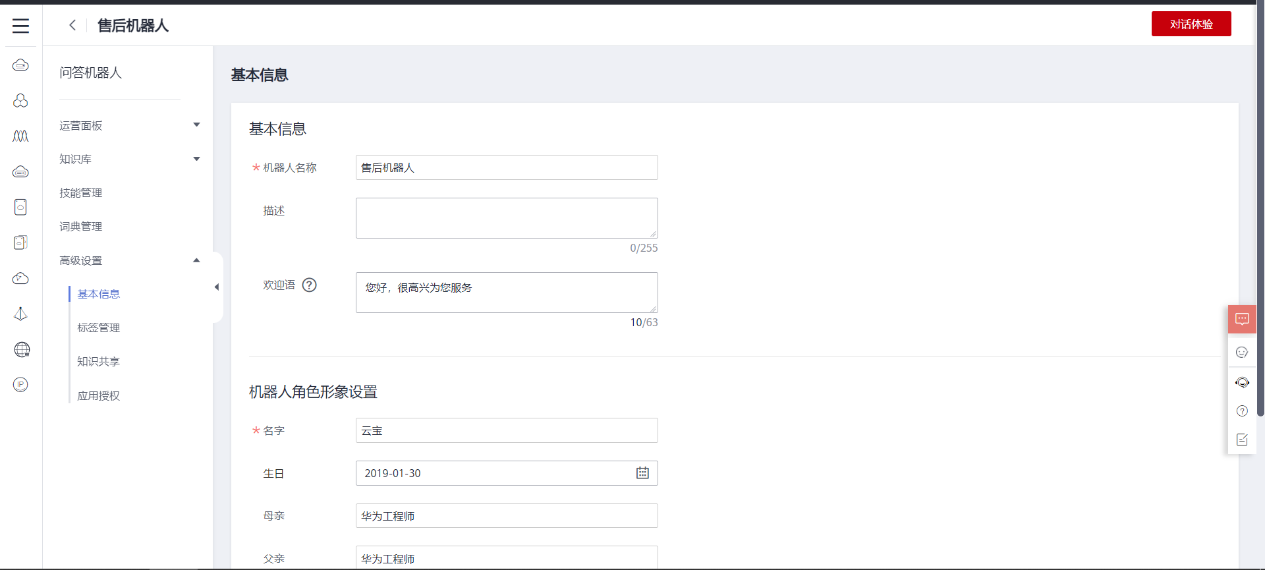This screenshot has width=1265, height=570.
Task: Click the cloud-with-arrow icon in left rail
Action: (x=20, y=278)
